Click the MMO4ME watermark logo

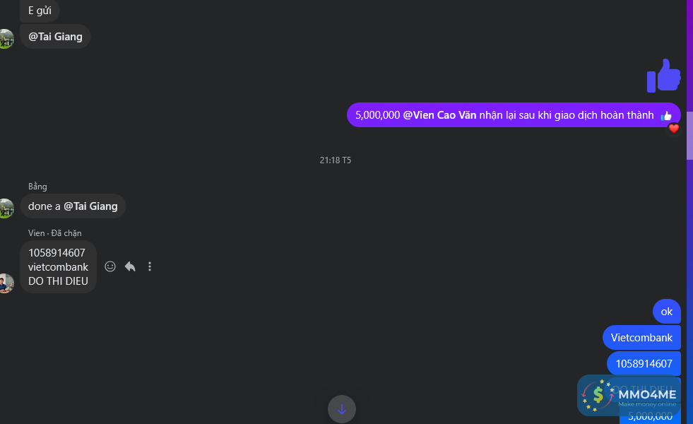click(629, 395)
